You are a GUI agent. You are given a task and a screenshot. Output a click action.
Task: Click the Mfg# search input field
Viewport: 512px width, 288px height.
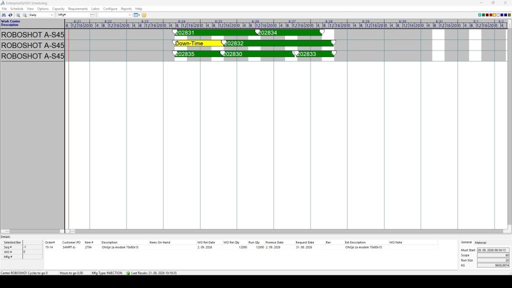[x=73, y=15]
